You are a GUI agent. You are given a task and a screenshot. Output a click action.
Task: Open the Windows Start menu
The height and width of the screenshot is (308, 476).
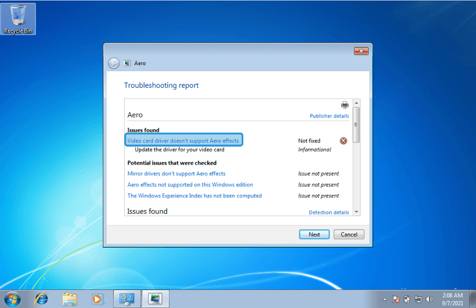13,299
